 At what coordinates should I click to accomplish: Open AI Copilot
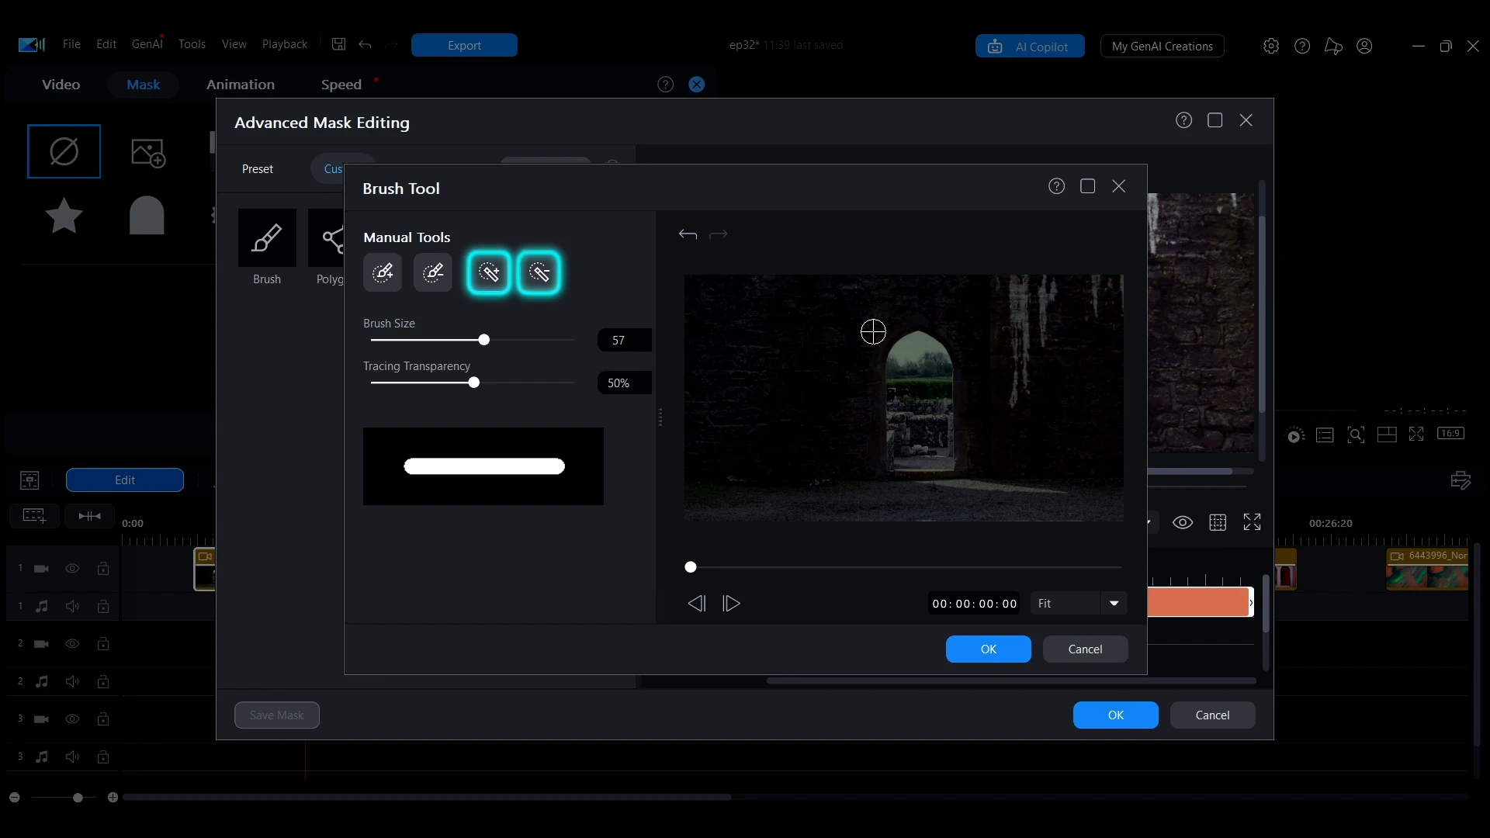1030,47
